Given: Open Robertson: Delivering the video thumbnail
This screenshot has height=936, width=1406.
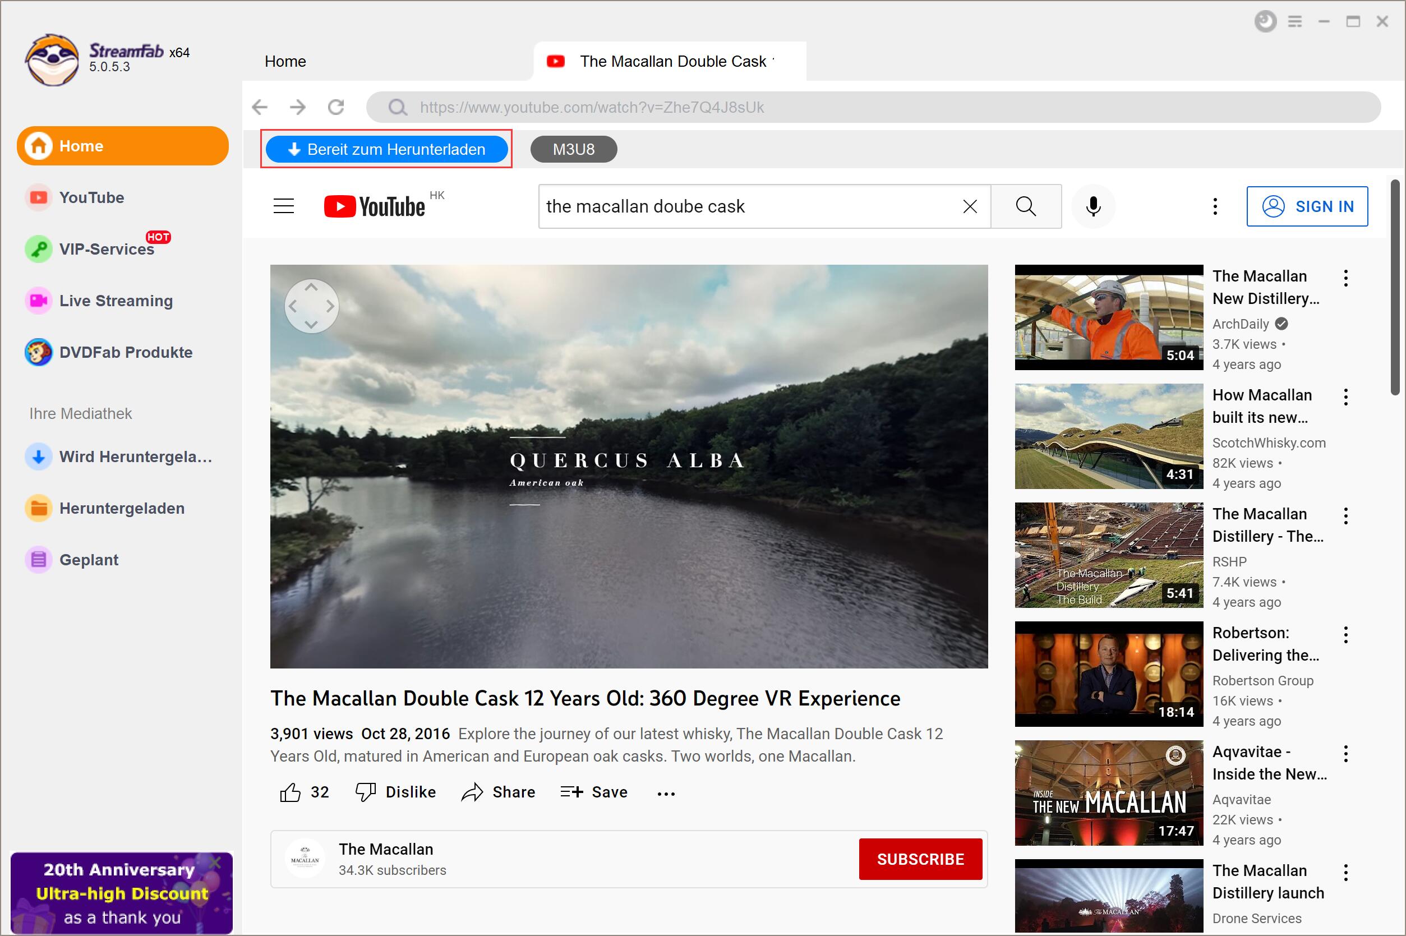Looking at the screenshot, I should point(1109,674).
